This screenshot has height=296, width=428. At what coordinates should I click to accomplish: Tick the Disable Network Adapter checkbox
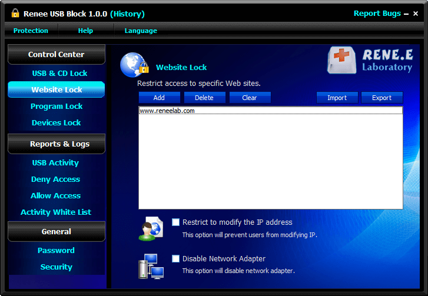[x=175, y=259]
